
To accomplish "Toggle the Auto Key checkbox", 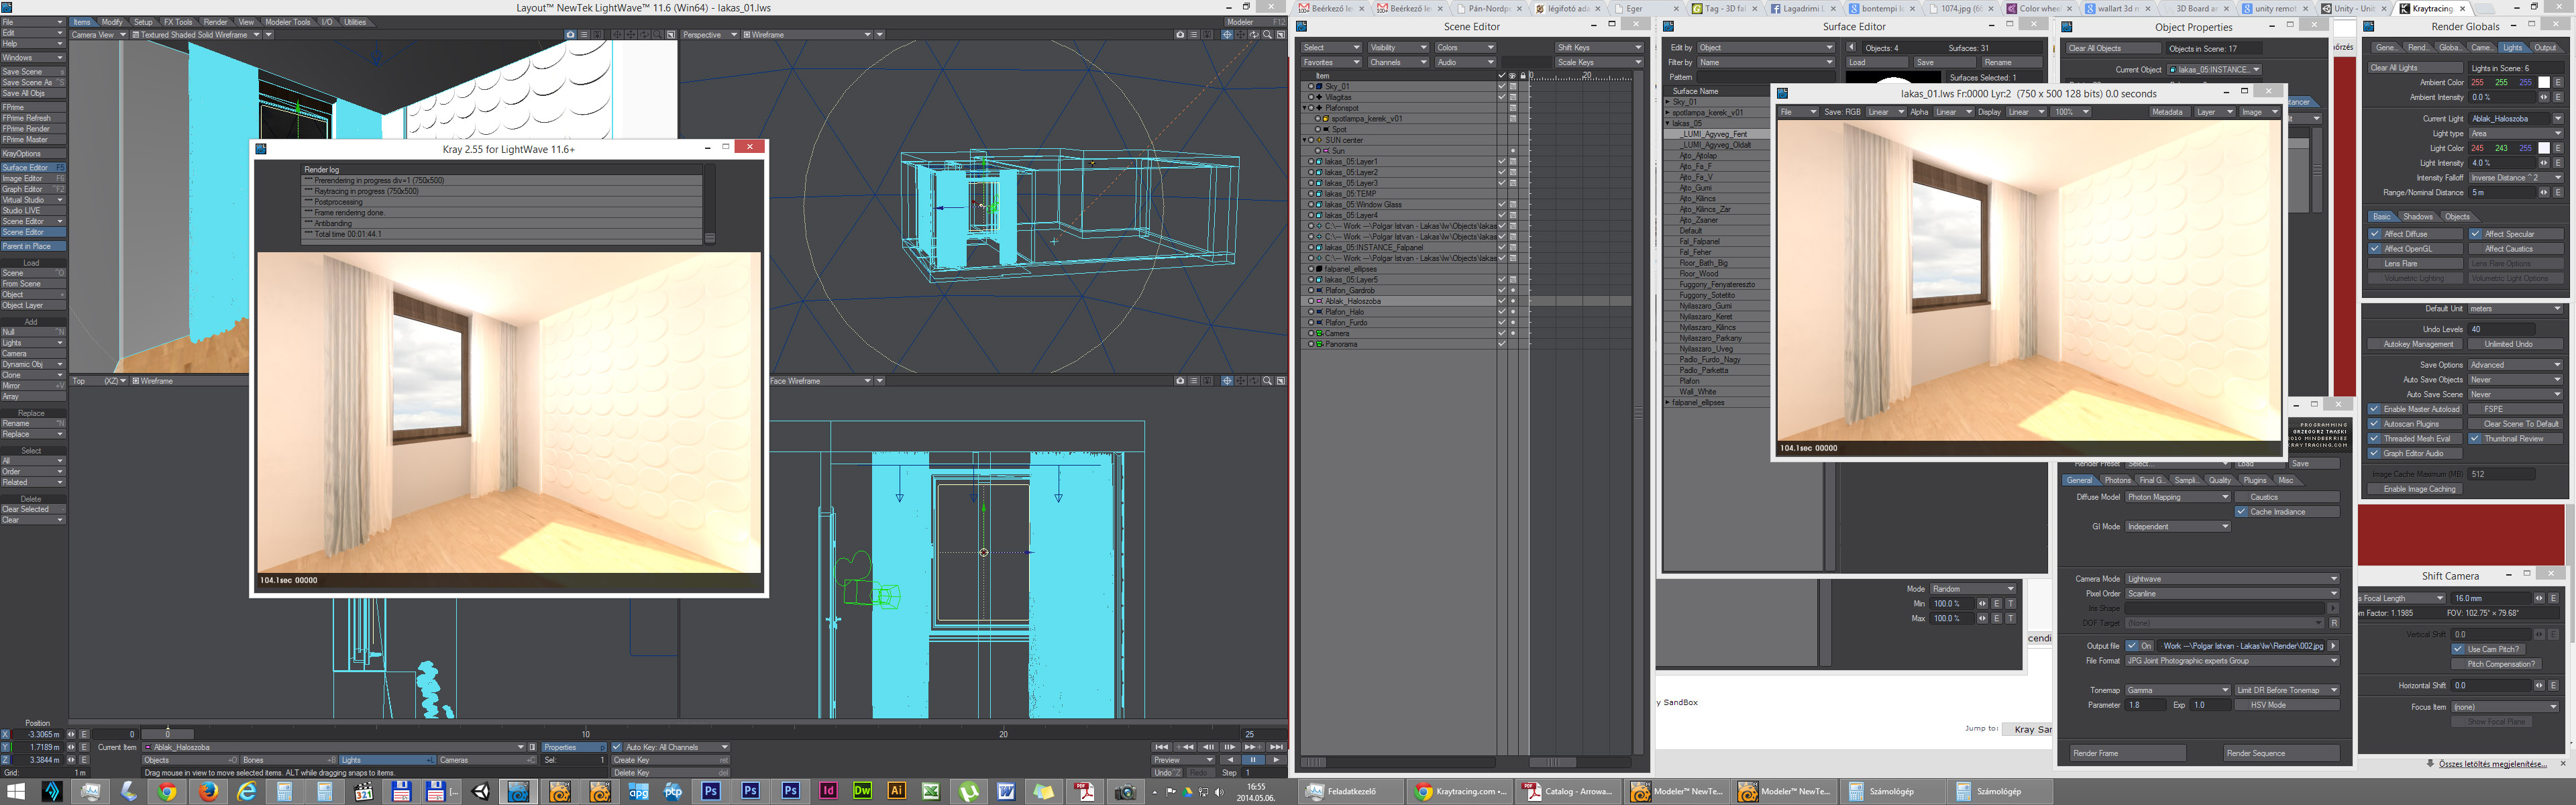I will coord(617,747).
